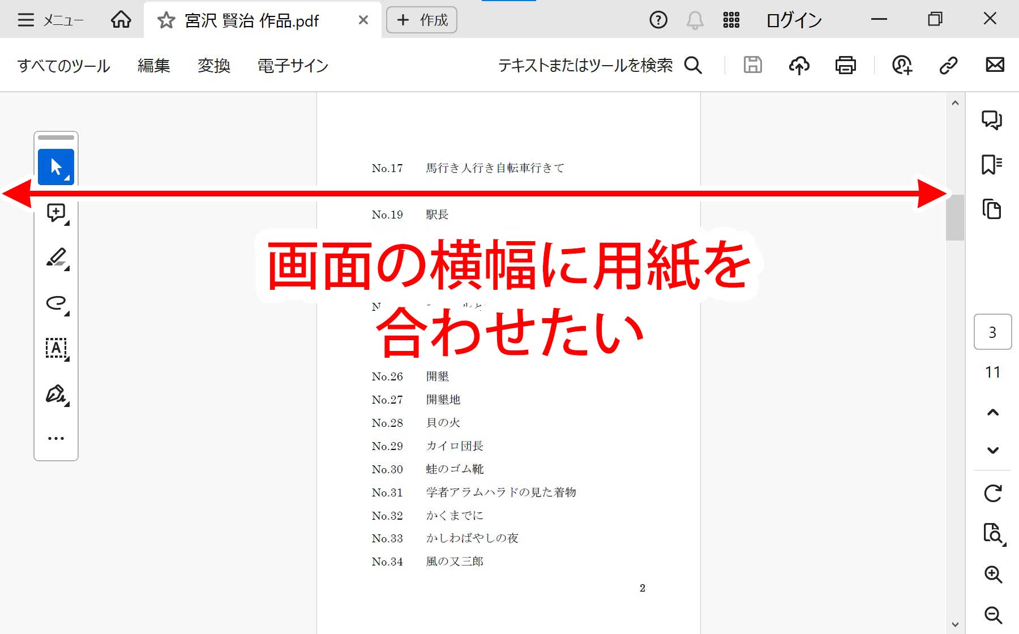This screenshot has height=634, width=1019.
Task: Click the テキストまたはツールを検索 search field
Action: point(600,66)
